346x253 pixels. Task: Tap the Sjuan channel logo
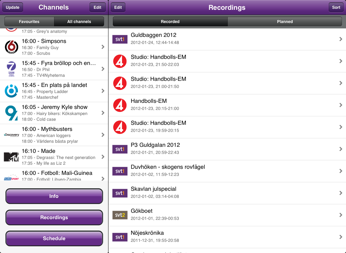click(11, 69)
